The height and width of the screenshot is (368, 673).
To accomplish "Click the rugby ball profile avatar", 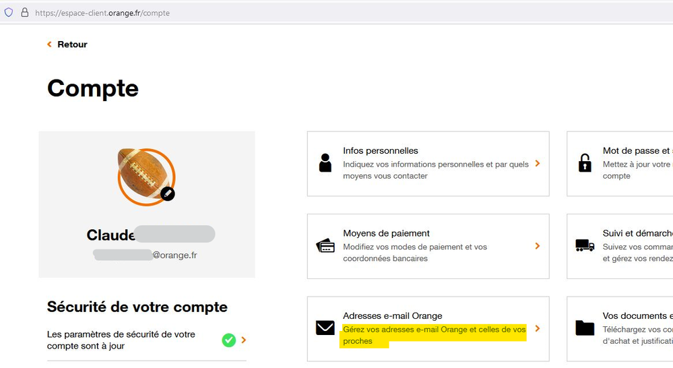I will [146, 177].
